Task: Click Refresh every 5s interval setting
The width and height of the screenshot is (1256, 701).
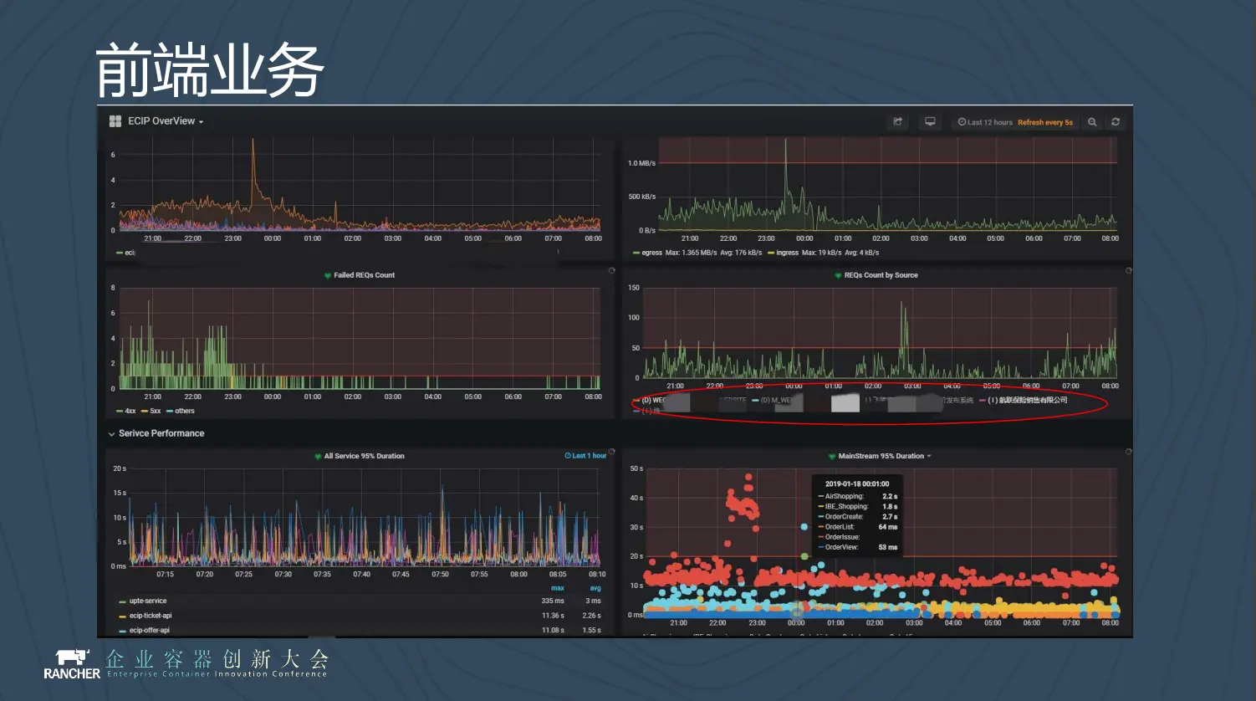Action: [1045, 122]
